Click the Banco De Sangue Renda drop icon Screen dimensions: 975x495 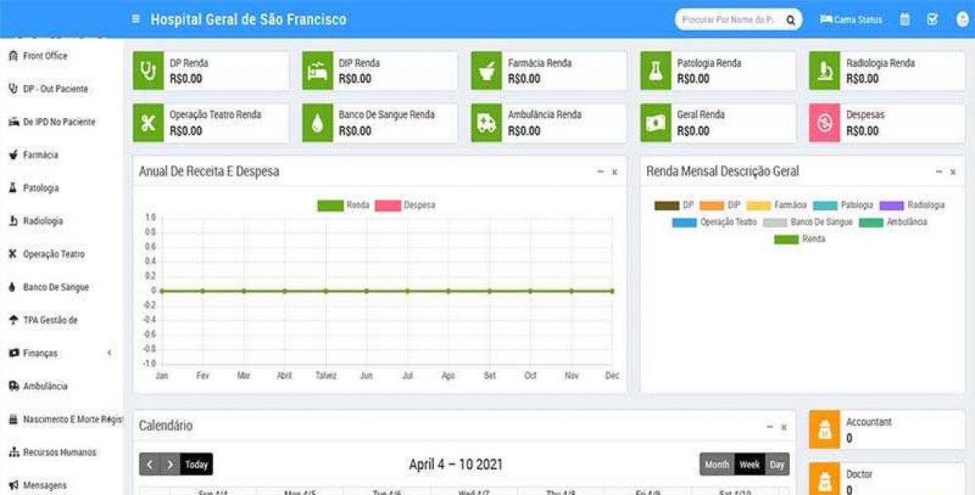click(317, 123)
